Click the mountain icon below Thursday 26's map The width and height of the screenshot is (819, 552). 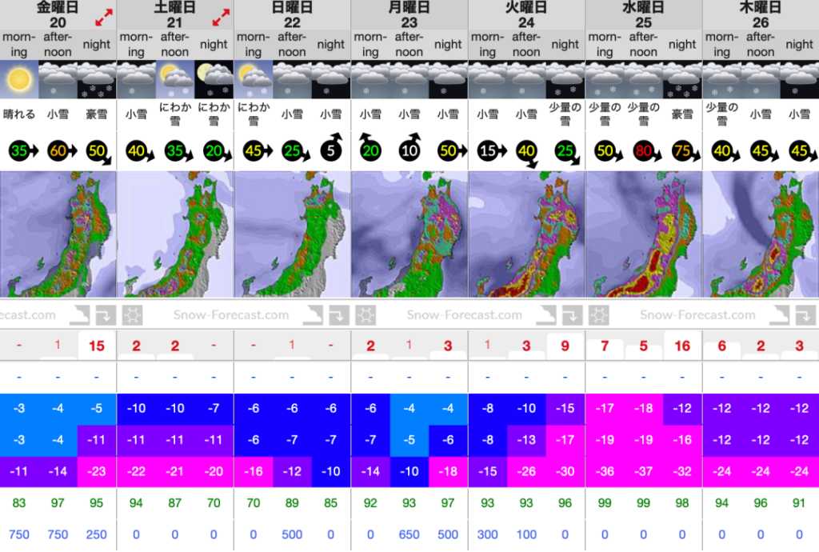click(x=779, y=315)
